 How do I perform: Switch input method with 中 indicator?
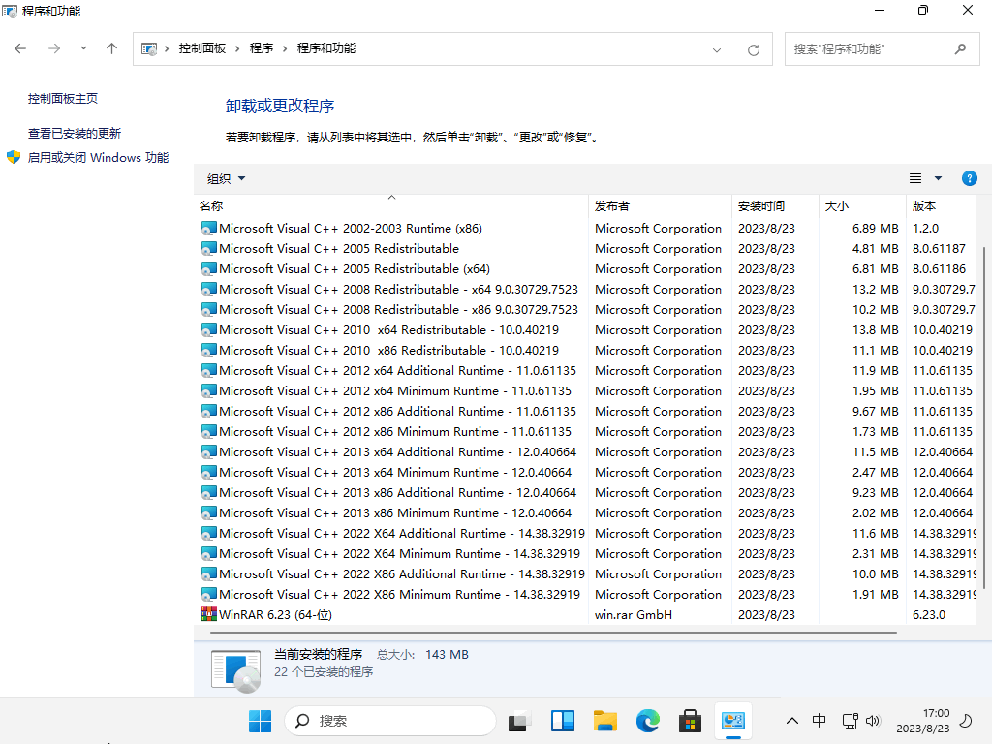pyautogui.click(x=819, y=721)
